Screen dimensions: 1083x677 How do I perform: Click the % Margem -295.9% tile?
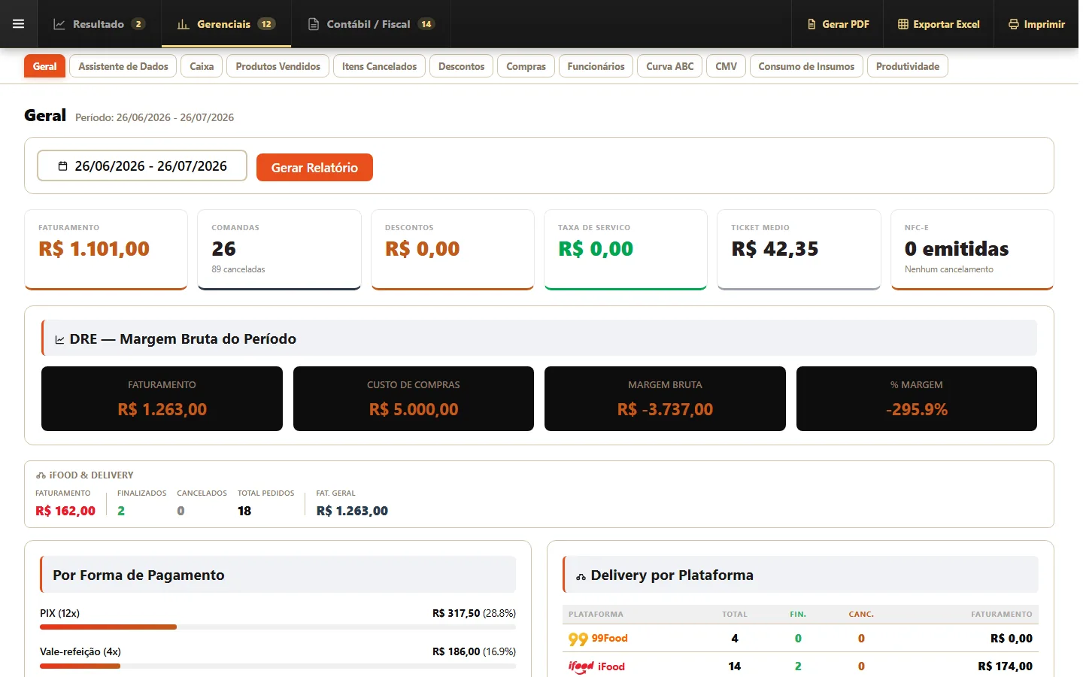pos(917,399)
